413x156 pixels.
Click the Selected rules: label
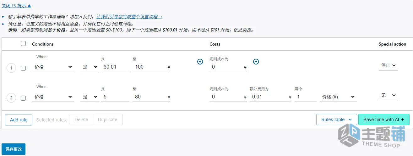[52, 120]
